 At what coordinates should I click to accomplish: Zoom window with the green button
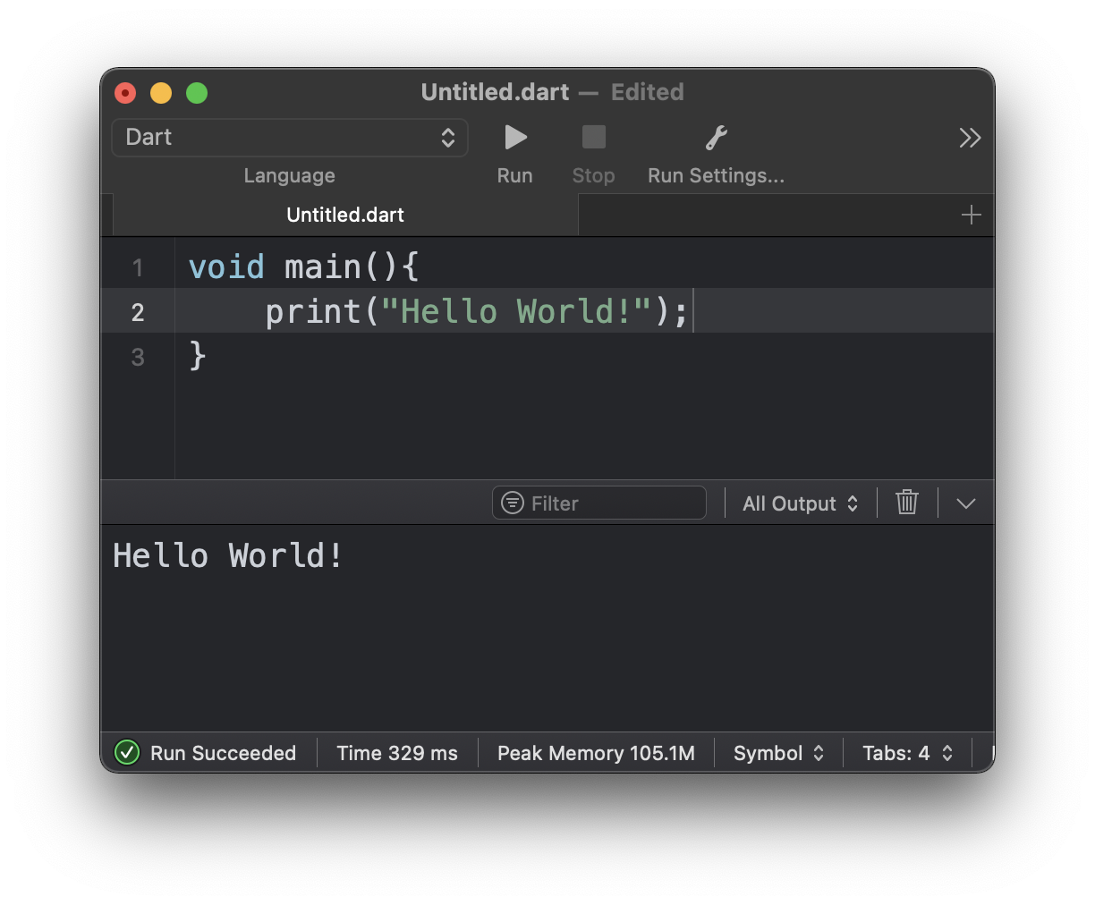click(x=197, y=93)
